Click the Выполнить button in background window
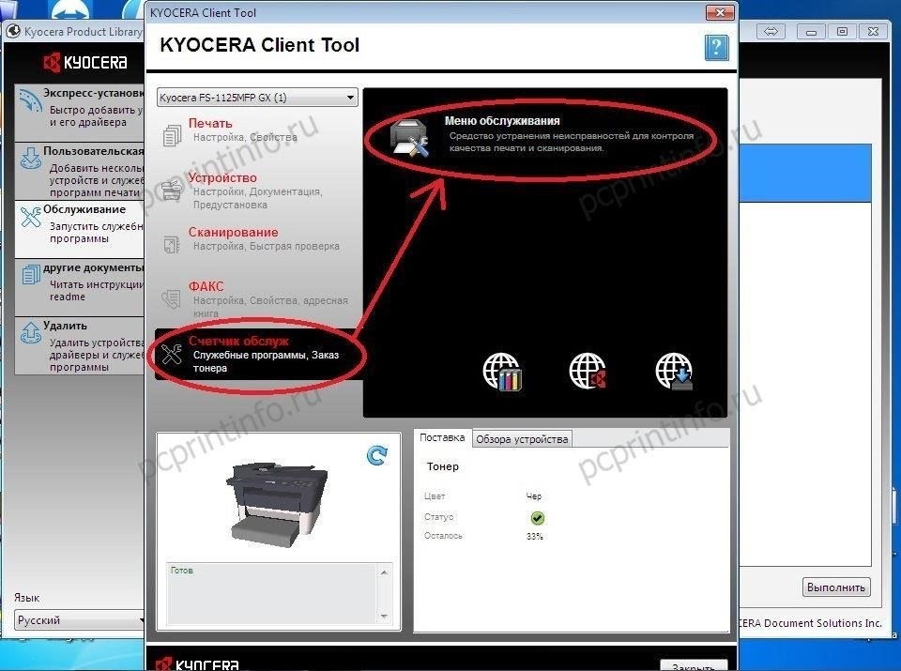This screenshot has height=671, width=901. click(x=836, y=587)
